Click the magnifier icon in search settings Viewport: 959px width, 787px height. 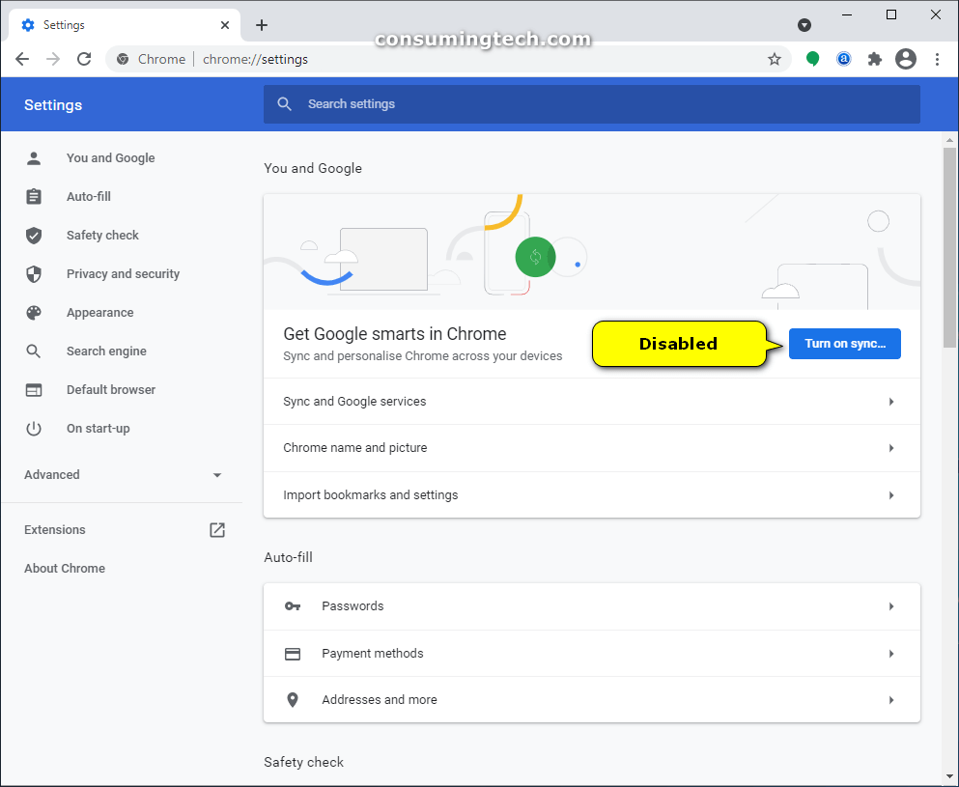[x=284, y=104]
